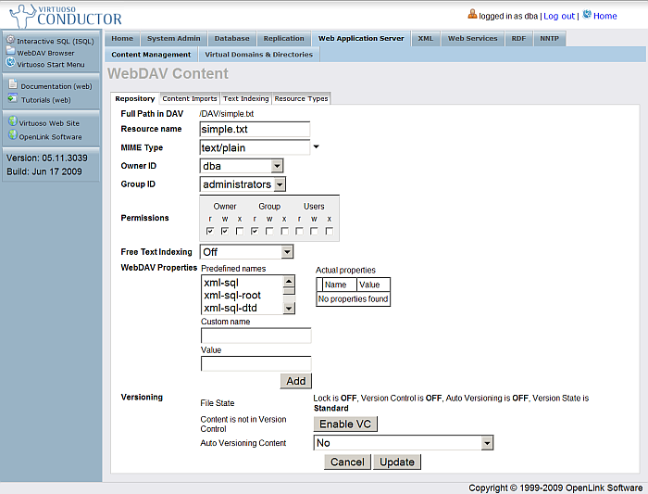Uncheck the Owner read permission checkbox
Screen dimensions: 648x494
click(x=210, y=231)
